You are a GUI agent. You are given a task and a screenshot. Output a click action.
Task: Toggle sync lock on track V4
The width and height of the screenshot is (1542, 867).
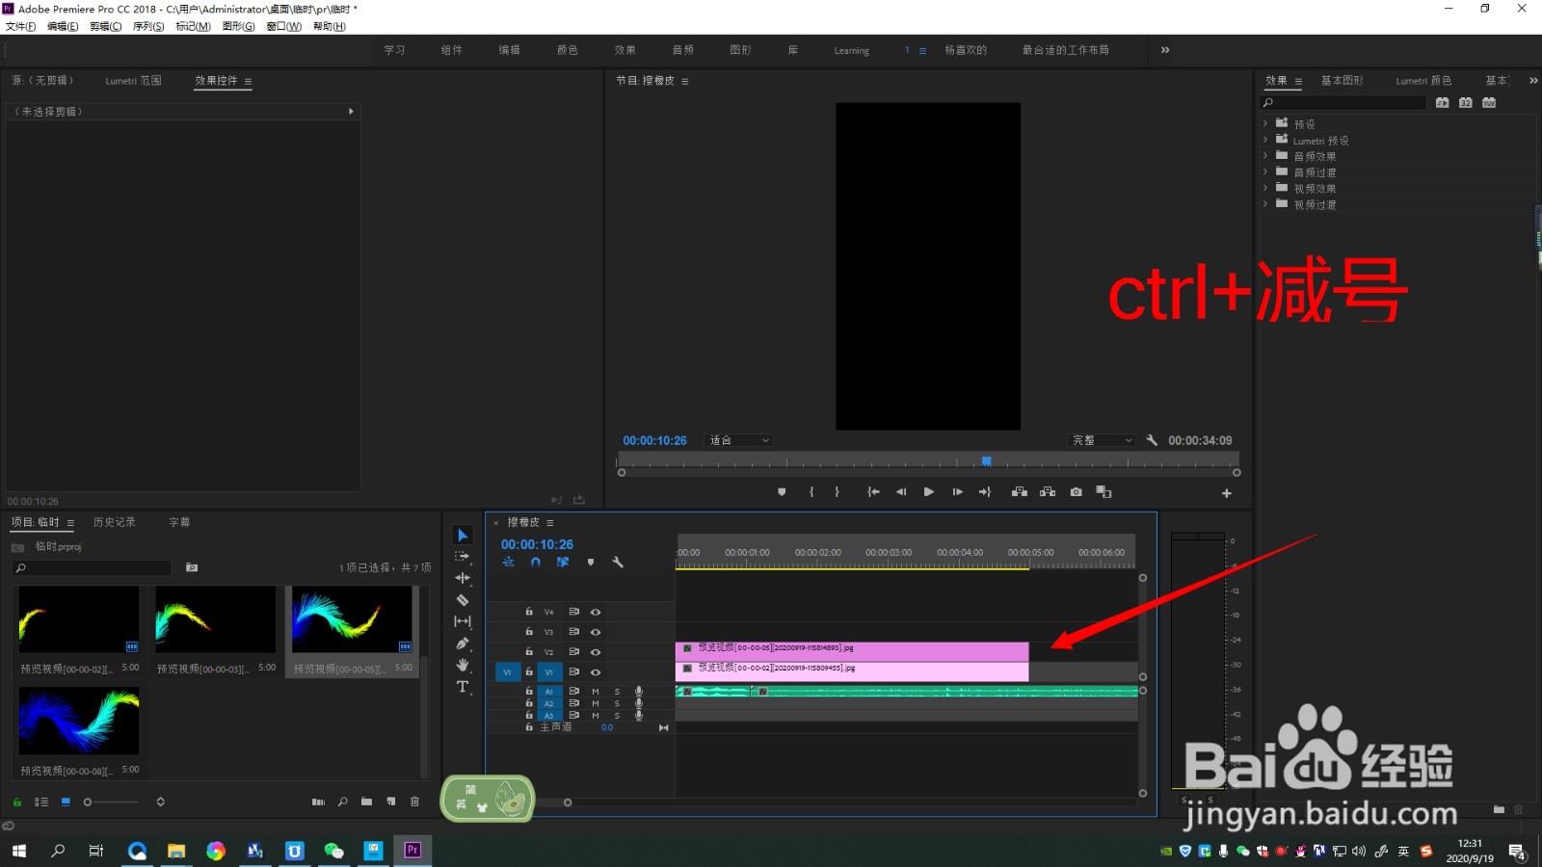click(573, 612)
